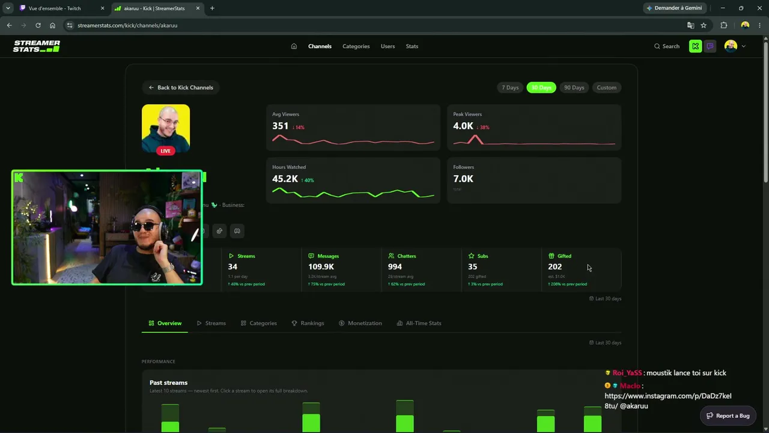Select the 7 Days range
Screen dimensions: 769x433
pos(510,88)
